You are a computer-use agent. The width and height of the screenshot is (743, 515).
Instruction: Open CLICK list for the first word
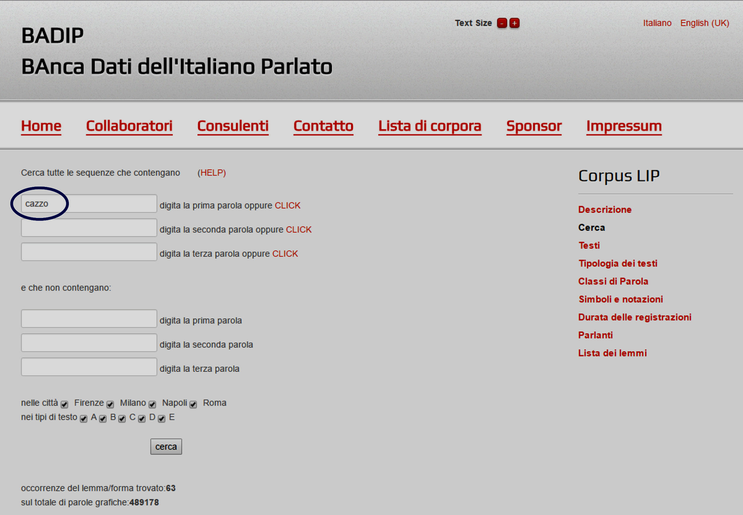[x=287, y=206]
